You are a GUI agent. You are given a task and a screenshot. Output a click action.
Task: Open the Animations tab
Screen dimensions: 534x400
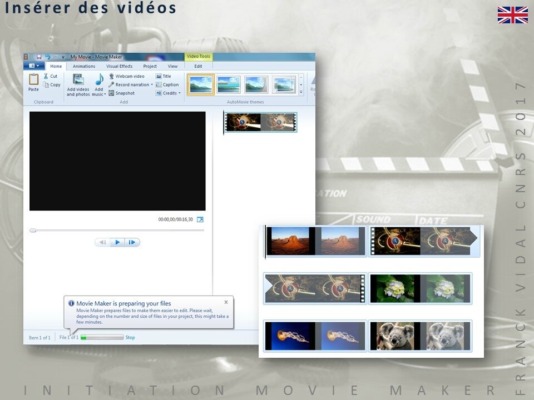84,66
